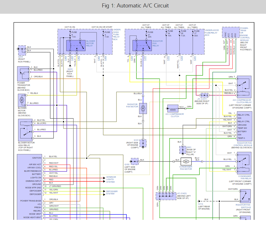Select the G901 ground symbol
Screen dimensions: 266x229
pyautogui.click(x=183, y=150)
